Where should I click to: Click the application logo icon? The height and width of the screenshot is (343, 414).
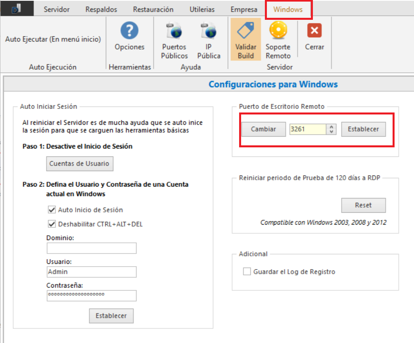(x=16, y=9)
